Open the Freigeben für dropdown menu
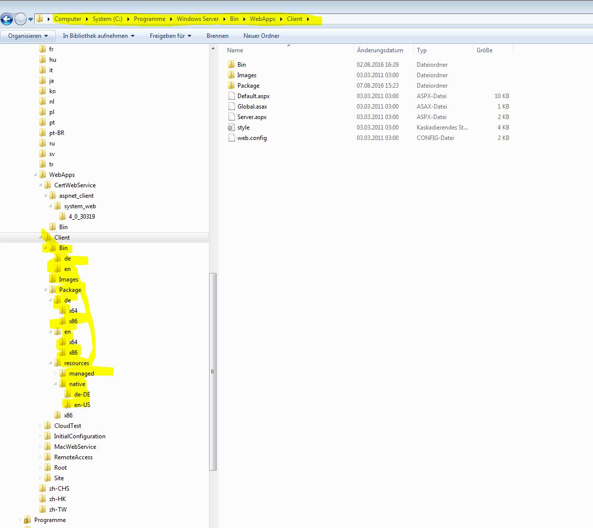Image resolution: width=593 pixels, height=528 pixels. 171,36
